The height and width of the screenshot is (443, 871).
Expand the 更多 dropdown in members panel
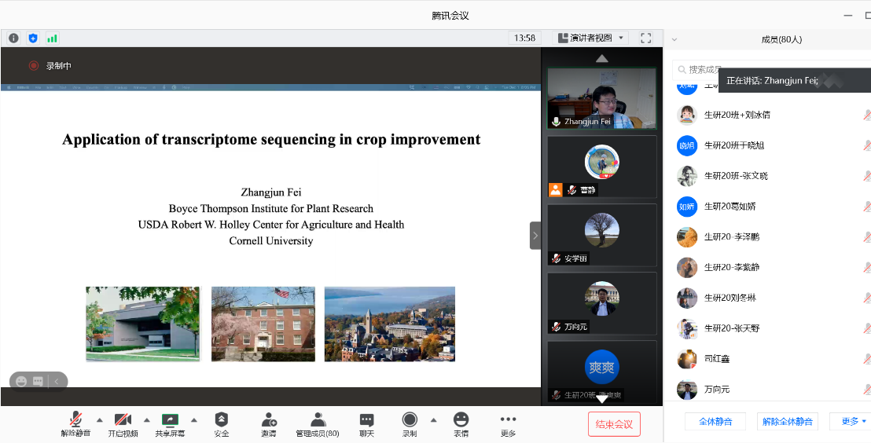pos(853,422)
